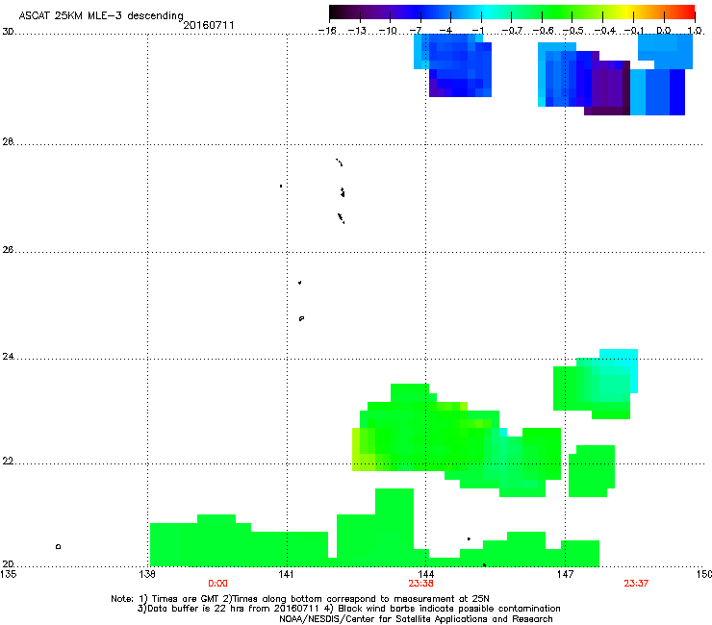Click the latitude axis label '28'

point(8,141)
